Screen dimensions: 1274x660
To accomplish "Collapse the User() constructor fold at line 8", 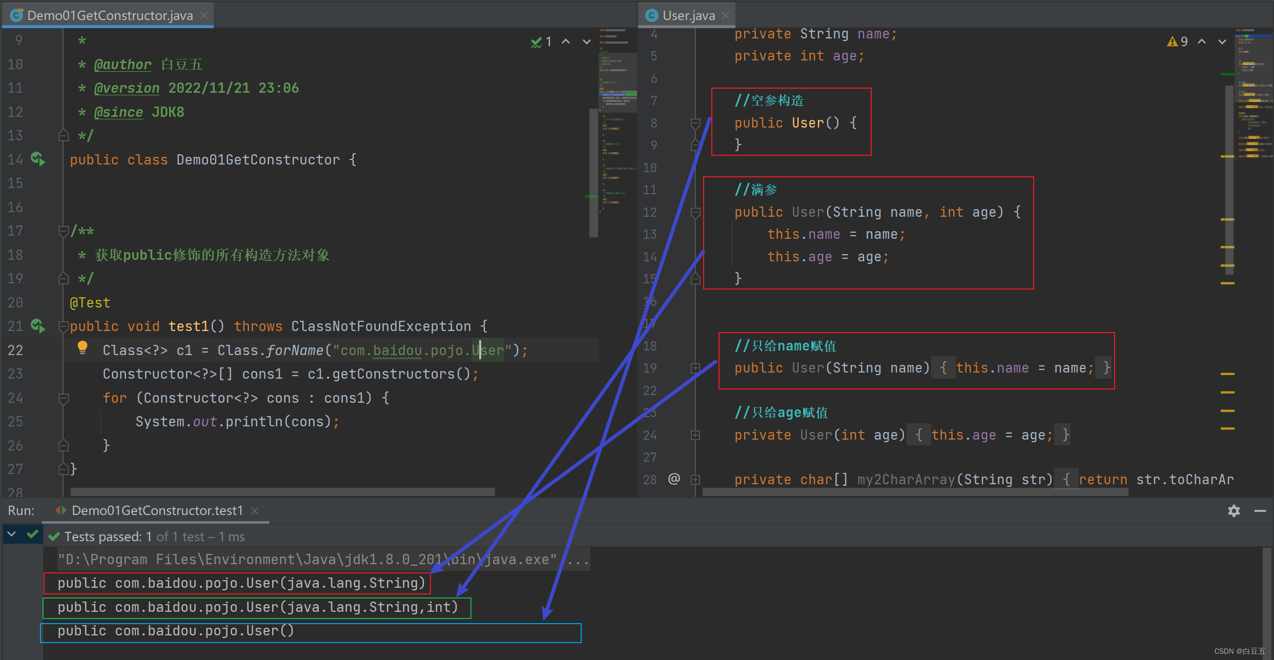I will click(695, 123).
